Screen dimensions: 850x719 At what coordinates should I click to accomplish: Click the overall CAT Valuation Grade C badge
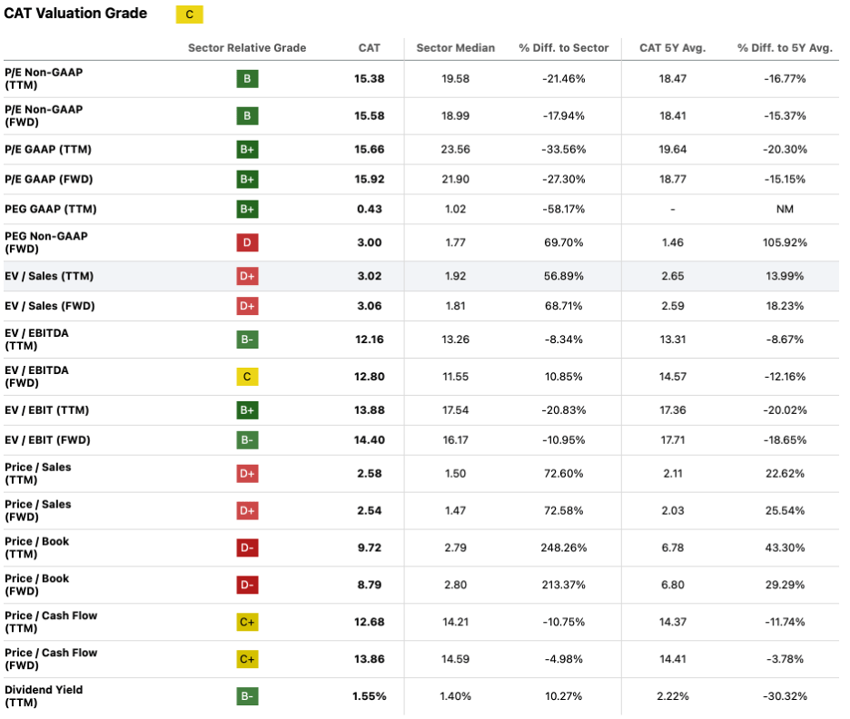tap(190, 15)
